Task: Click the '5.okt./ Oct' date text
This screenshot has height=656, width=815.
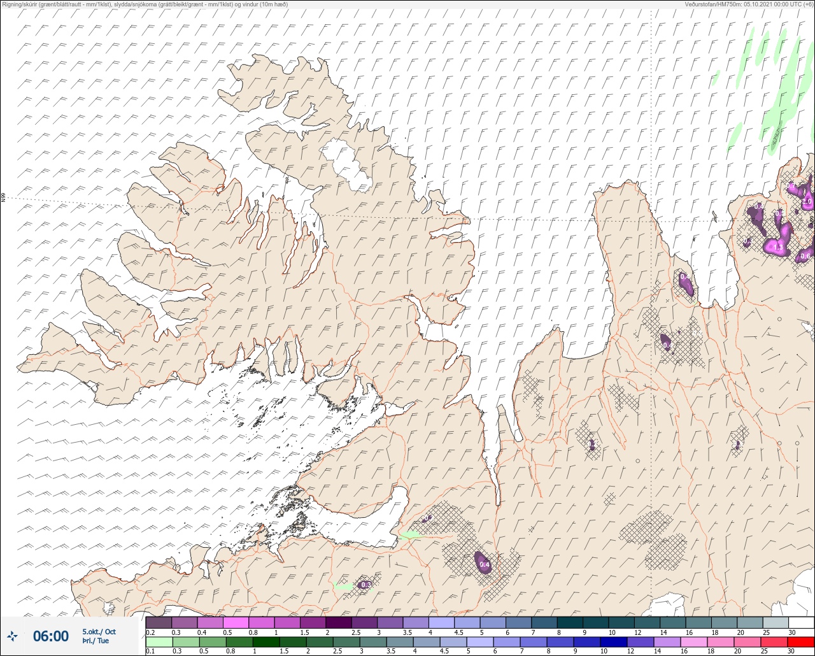Action: [99, 631]
